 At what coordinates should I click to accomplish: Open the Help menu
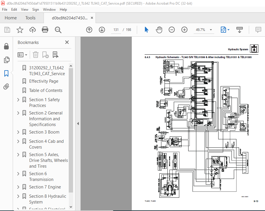click(63, 10)
